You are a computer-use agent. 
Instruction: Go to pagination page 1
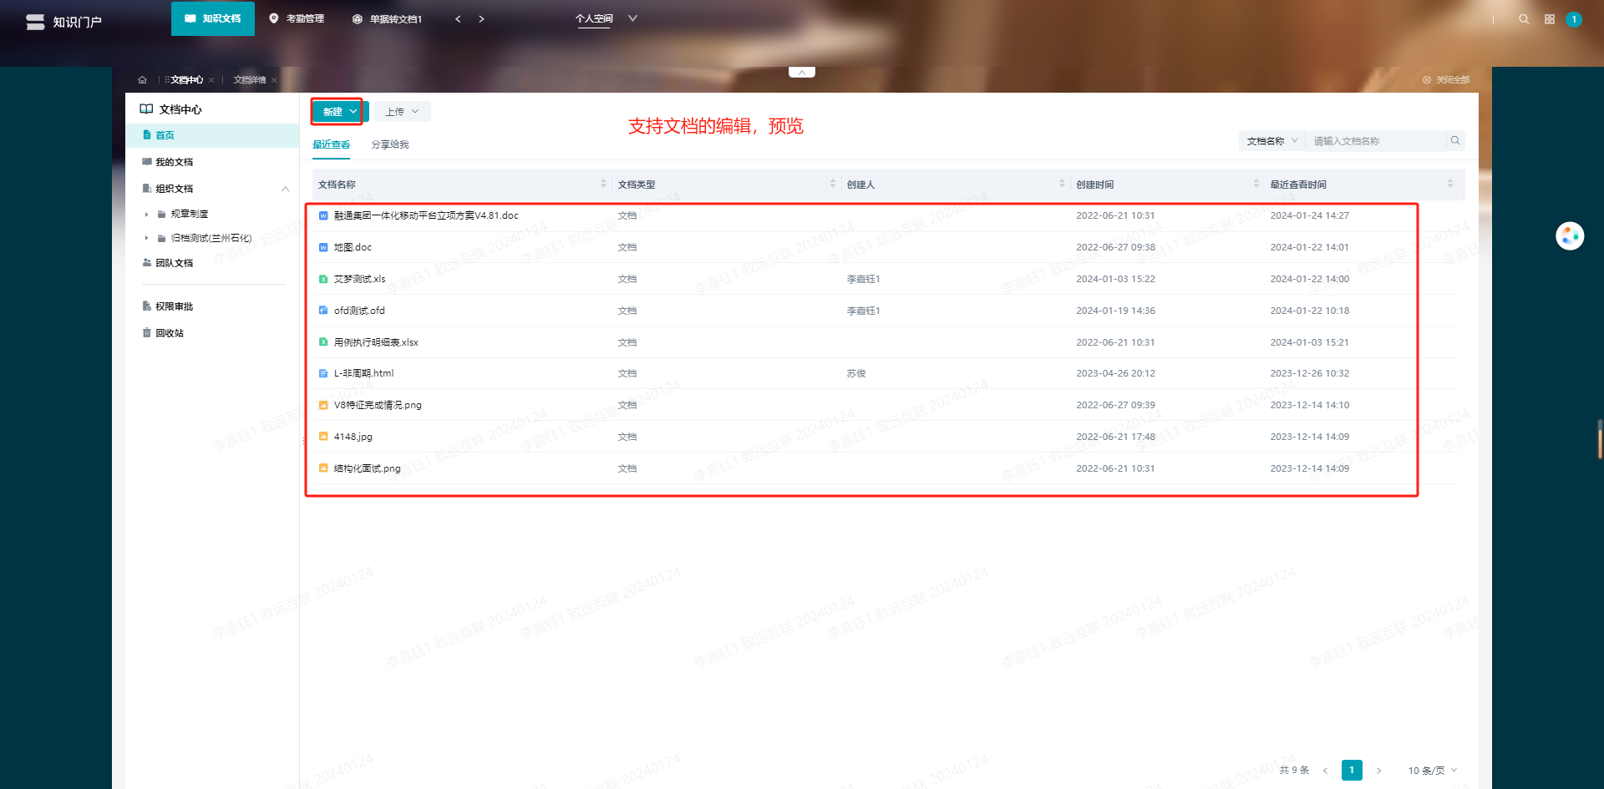1352,771
